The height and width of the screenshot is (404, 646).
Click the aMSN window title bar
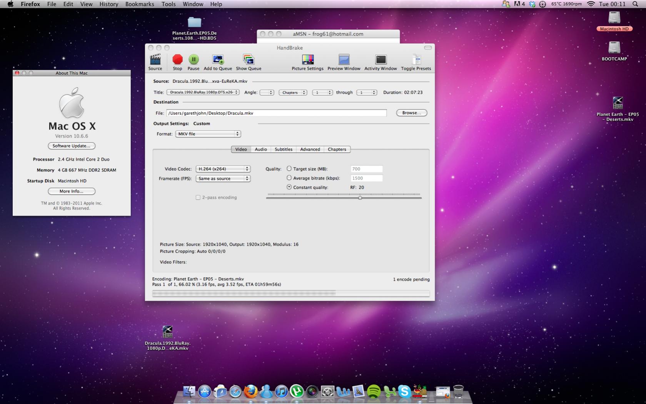click(x=328, y=34)
